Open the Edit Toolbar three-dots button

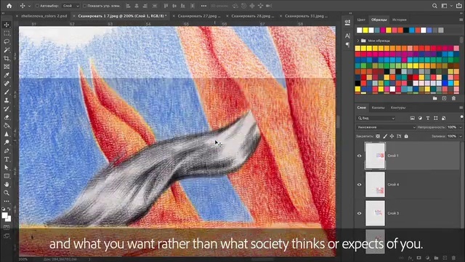click(7, 201)
